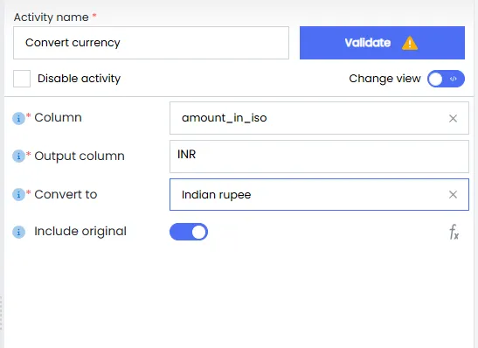The height and width of the screenshot is (348, 478).
Task: Check the Disable activity checkbox
Action: pos(22,79)
